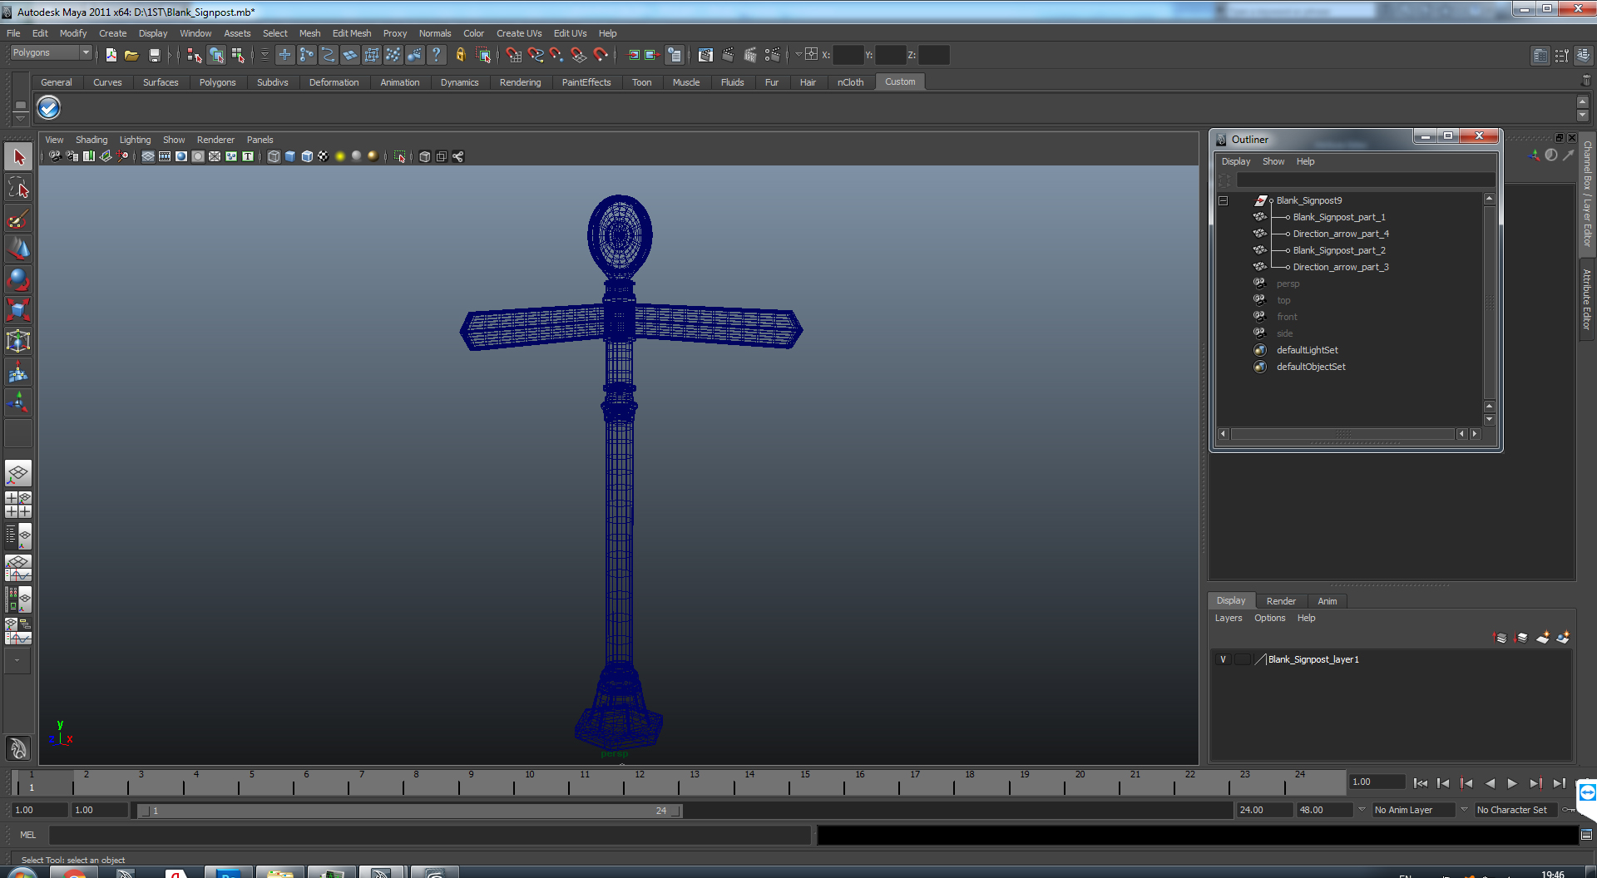
Task: Click the MEL command line input
Action: [429, 835]
